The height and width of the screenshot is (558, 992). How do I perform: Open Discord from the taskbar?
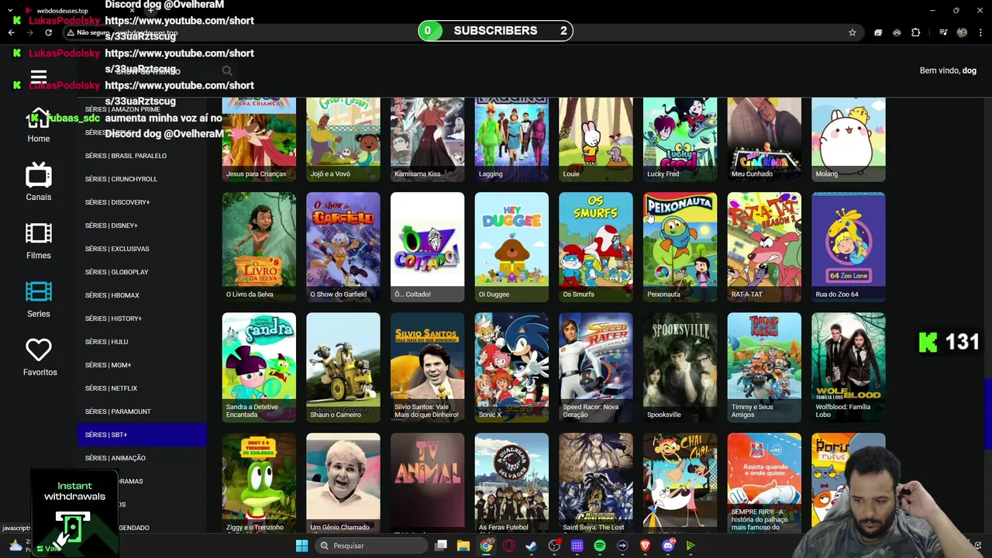click(668, 546)
